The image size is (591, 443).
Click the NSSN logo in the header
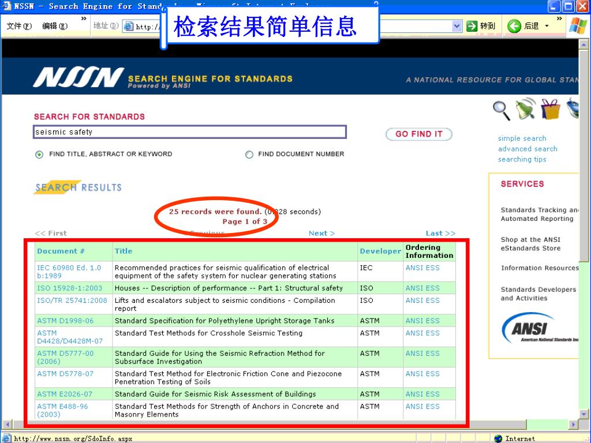[78, 77]
